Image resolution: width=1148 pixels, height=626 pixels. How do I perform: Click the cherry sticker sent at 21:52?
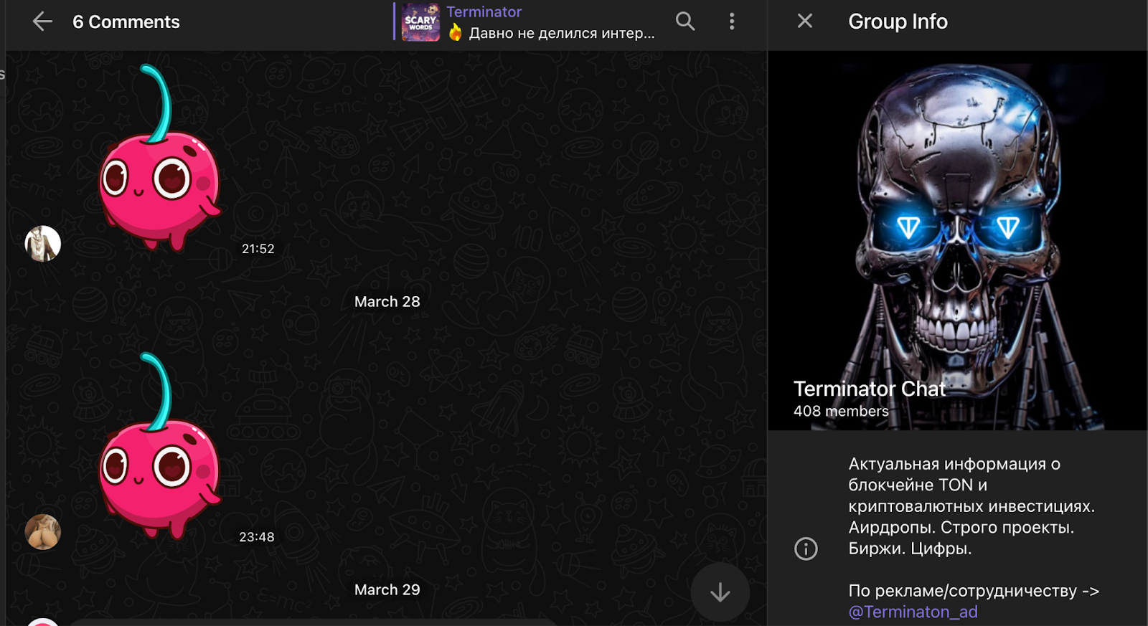159,158
